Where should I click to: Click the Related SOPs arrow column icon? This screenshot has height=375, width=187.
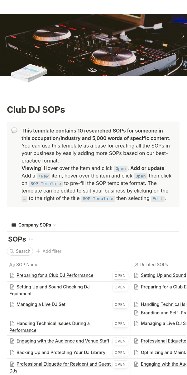click(x=136, y=265)
